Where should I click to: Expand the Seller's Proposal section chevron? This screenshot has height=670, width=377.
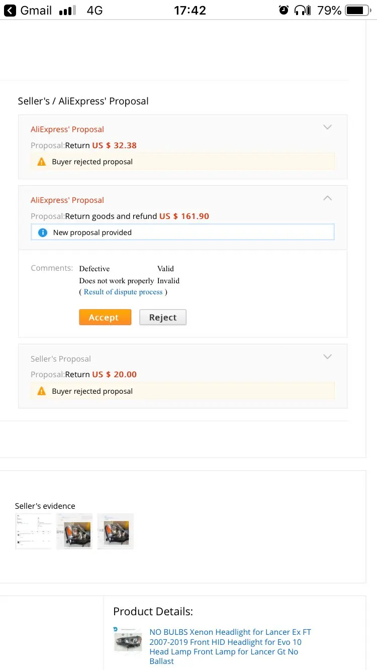click(x=327, y=357)
